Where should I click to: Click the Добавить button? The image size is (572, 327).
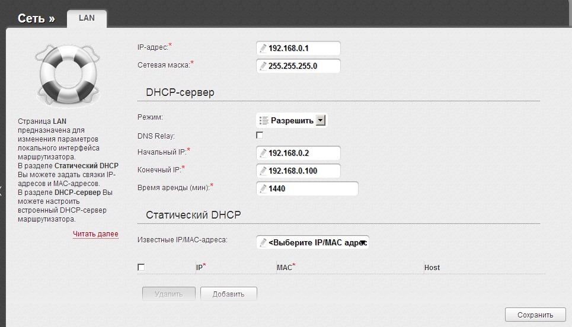coord(229,294)
